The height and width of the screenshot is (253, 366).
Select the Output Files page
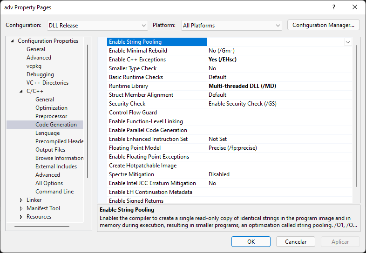(50, 150)
